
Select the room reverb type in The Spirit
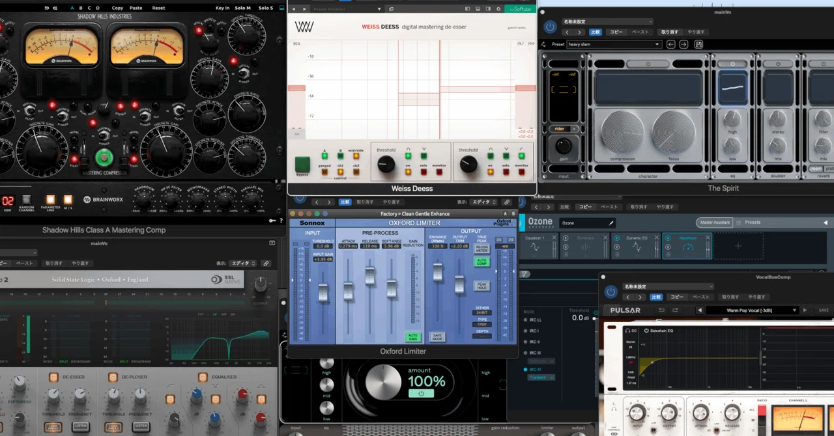point(815,168)
